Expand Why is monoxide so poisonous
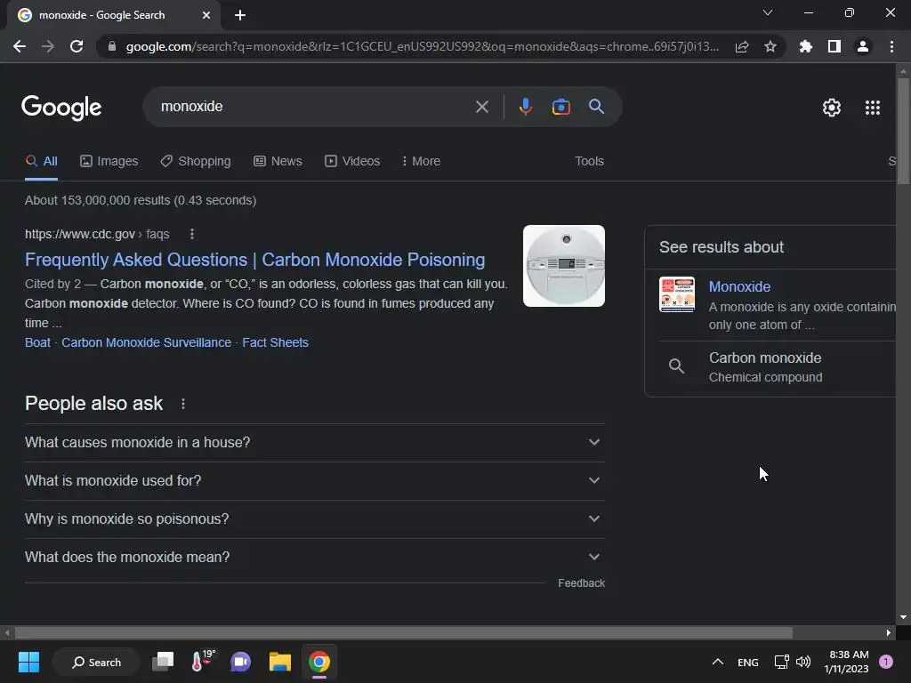Viewport: 911px width, 683px height. [315, 519]
